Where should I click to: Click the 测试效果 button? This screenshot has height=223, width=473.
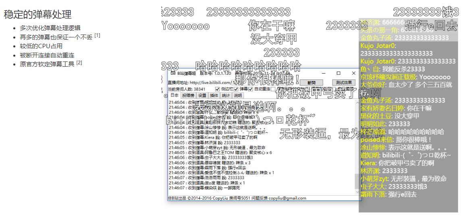(x=344, y=82)
